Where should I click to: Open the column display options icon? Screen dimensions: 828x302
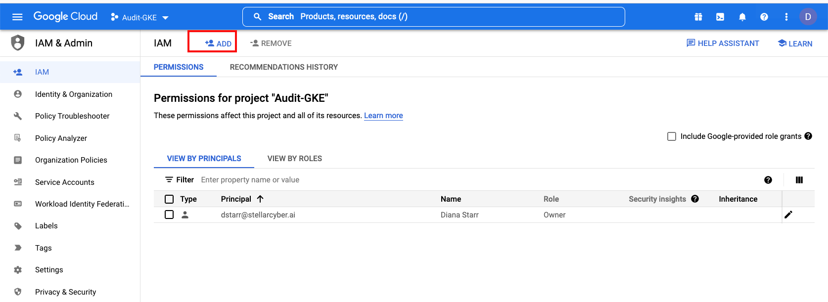(799, 180)
